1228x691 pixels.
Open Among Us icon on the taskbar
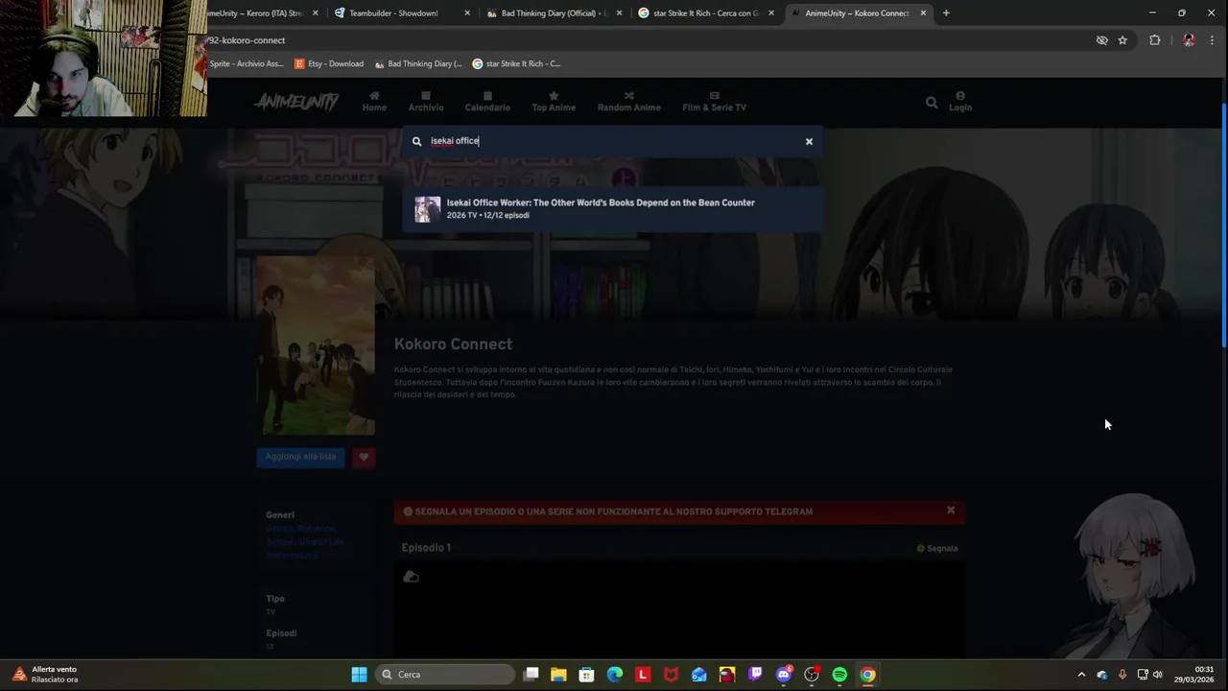[x=727, y=675]
